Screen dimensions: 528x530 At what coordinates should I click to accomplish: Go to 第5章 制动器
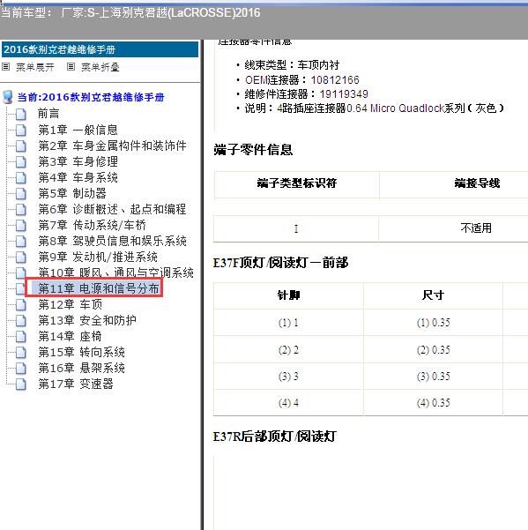tap(72, 193)
